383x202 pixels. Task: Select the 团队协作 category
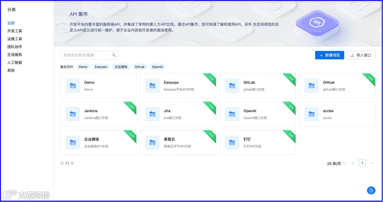[15, 47]
